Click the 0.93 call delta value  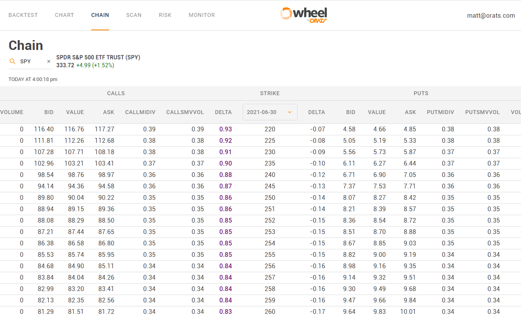pyautogui.click(x=225, y=129)
